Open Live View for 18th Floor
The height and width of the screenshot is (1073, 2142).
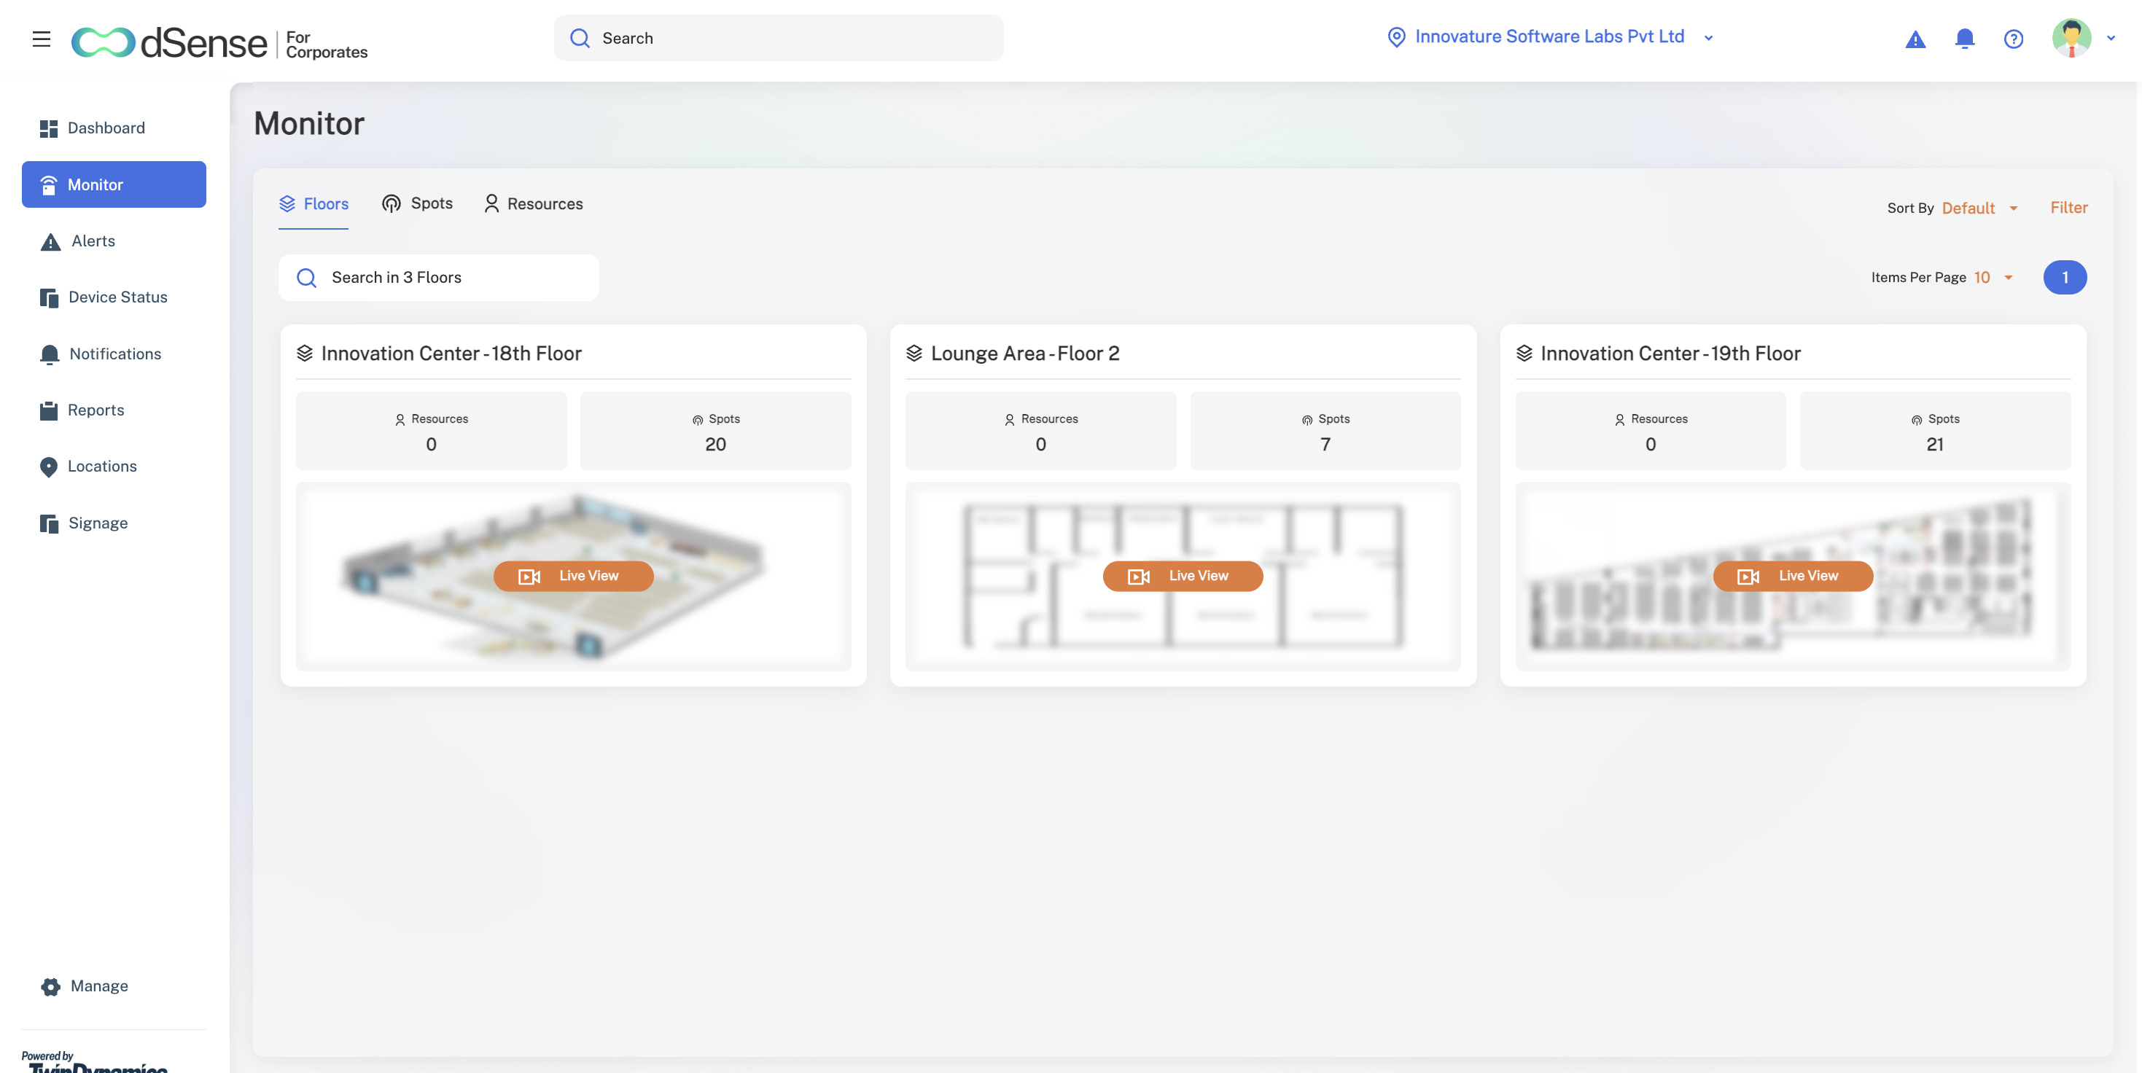573,576
